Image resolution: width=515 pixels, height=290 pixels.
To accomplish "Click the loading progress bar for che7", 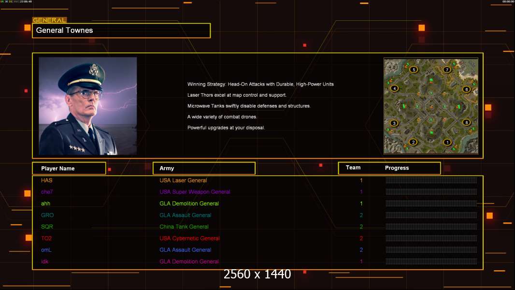I will pyautogui.click(x=431, y=192).
